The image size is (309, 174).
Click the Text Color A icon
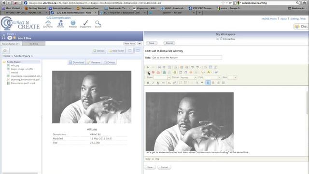[x=209, y=72]
